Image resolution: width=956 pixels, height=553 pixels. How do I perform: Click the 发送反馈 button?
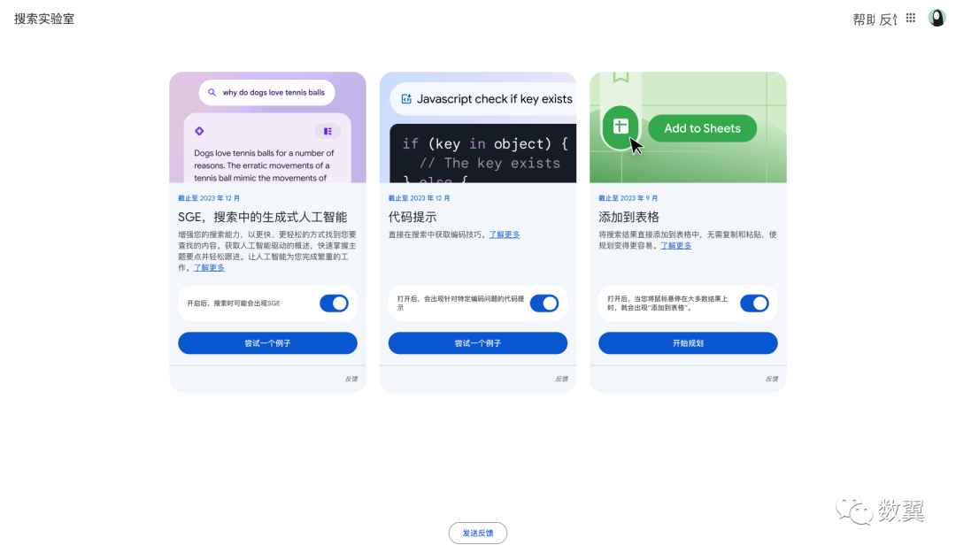pos(478,534)
